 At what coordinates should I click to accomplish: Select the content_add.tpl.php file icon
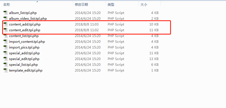click(x=6, y=24)
